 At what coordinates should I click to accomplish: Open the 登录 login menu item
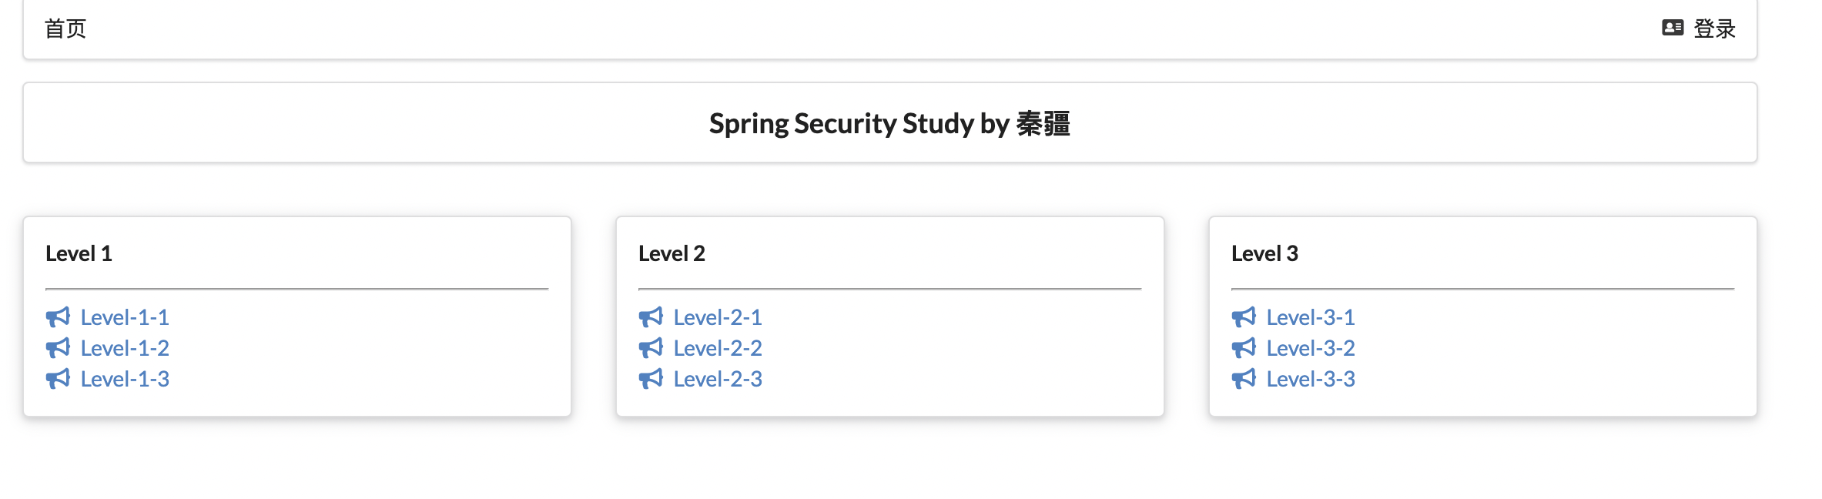pos(1714,29)
